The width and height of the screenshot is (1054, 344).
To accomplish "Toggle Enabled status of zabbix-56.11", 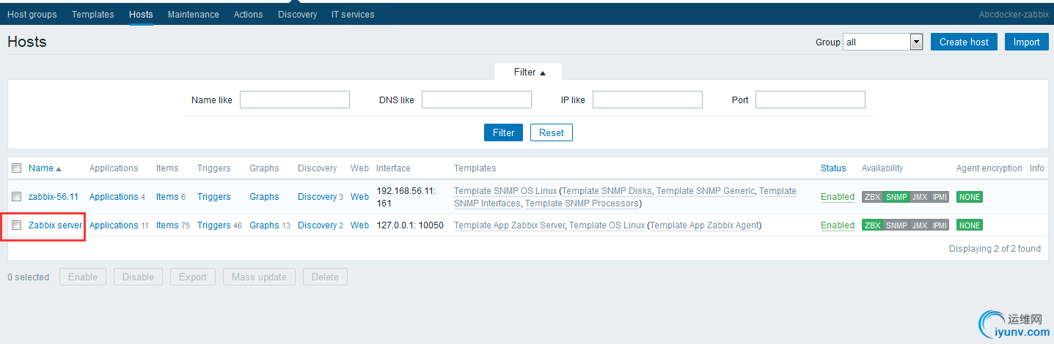I will [838, 197].
